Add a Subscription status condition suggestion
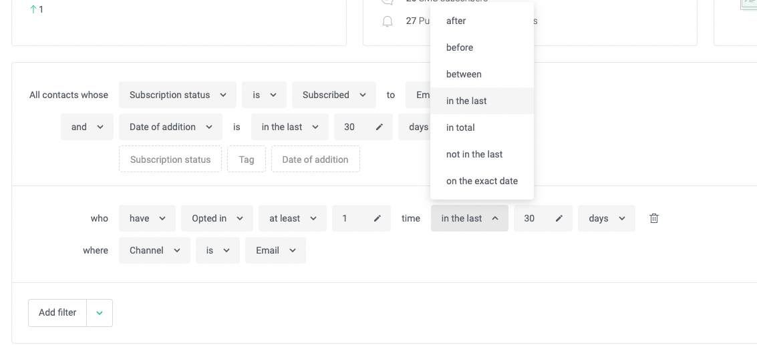Screen dimensions: 757x345 (x=170, y=159)
